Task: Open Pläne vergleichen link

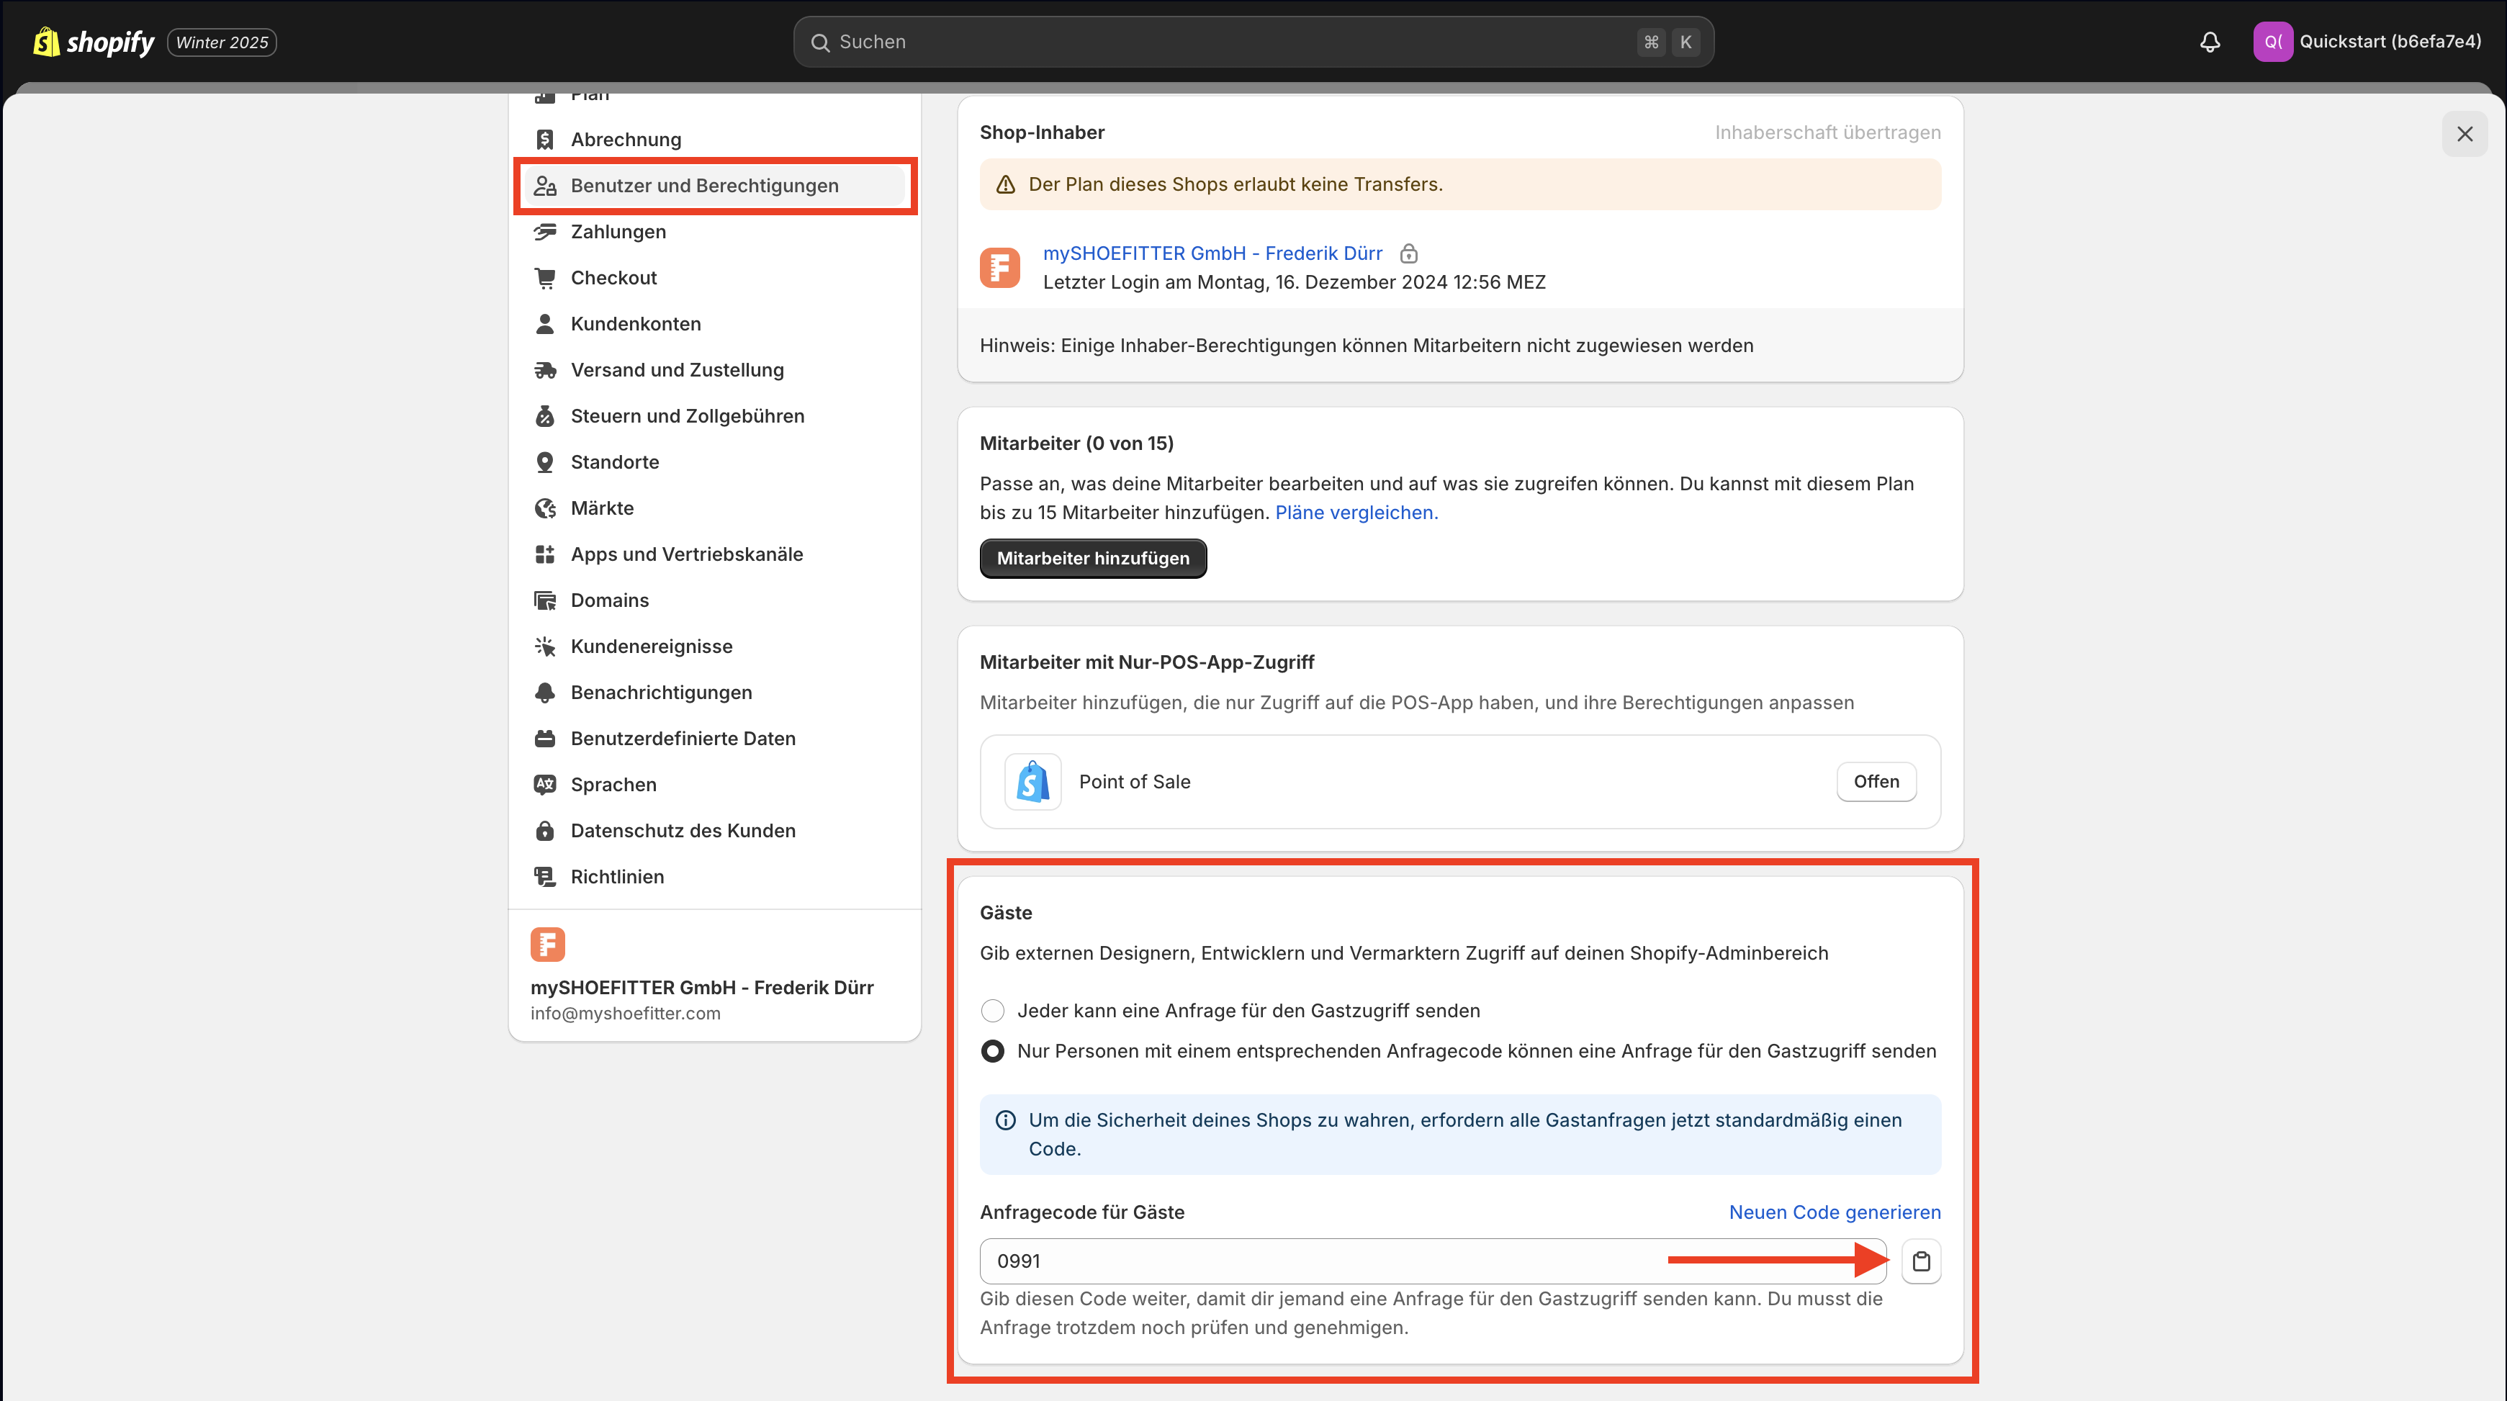Action: (x=1356, y=513)
